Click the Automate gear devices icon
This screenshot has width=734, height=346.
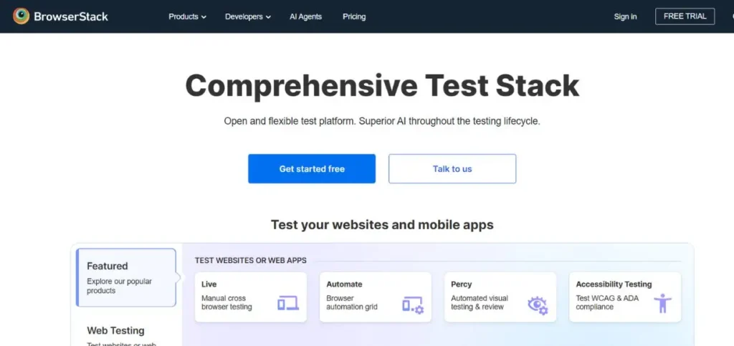[413, 304]
